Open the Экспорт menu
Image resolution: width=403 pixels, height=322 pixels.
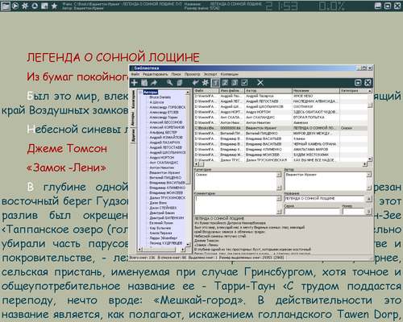(210, 74)
